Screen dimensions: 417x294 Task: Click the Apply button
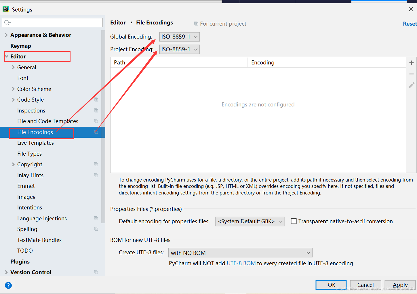pos(400,285)
